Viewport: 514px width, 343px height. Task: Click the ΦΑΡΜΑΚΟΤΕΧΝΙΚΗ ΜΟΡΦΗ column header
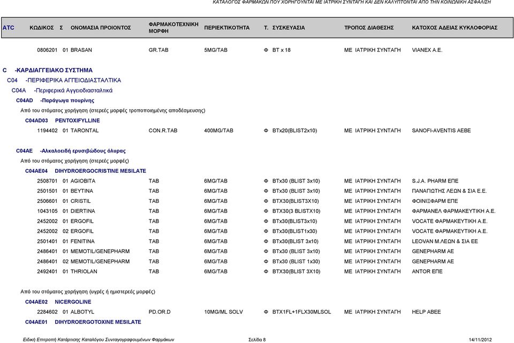click(x=173, y=27)
